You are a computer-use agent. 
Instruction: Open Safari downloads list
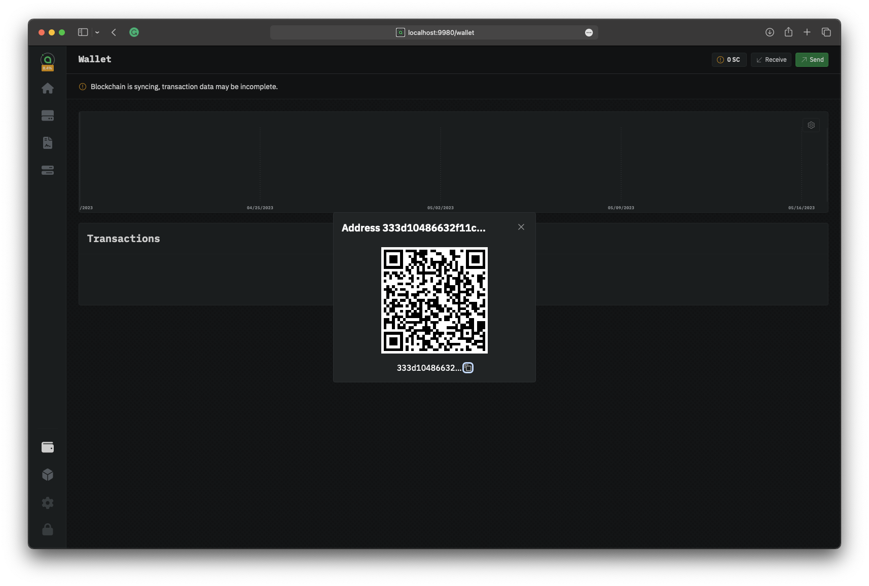click(x=769, y=32)
